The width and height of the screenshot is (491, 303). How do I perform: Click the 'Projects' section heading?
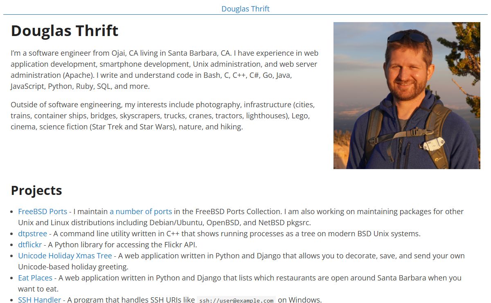pyautogui.click(x=36, y=190)
